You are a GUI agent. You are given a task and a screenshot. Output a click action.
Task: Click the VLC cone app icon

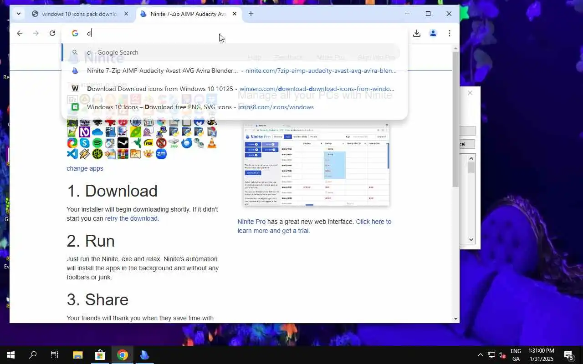coord(212,143)
